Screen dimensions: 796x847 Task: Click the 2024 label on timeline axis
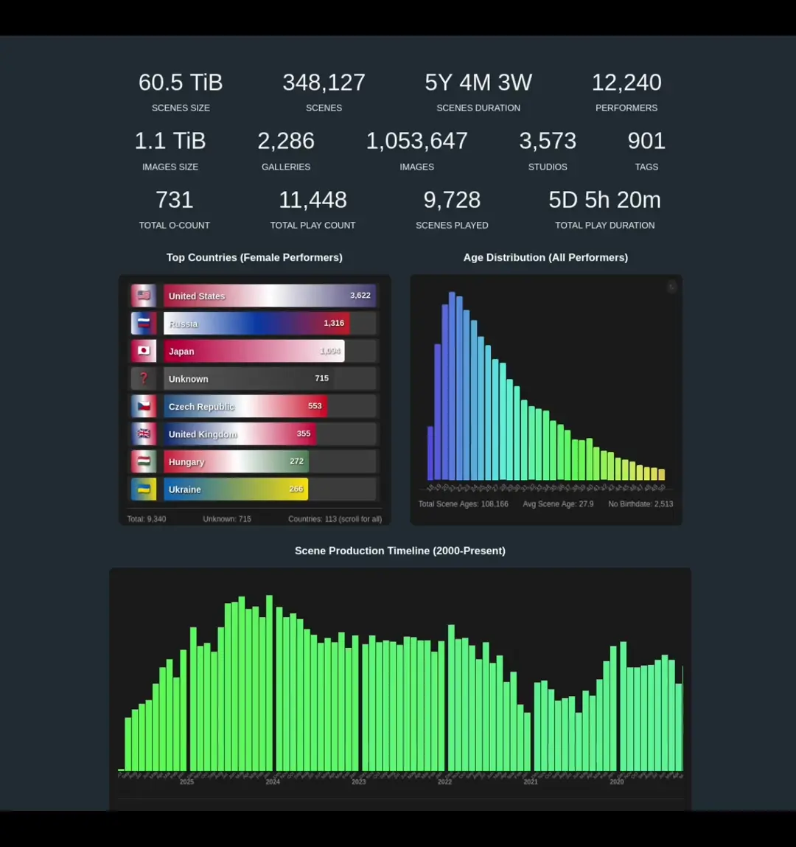(x=273, y=782)
